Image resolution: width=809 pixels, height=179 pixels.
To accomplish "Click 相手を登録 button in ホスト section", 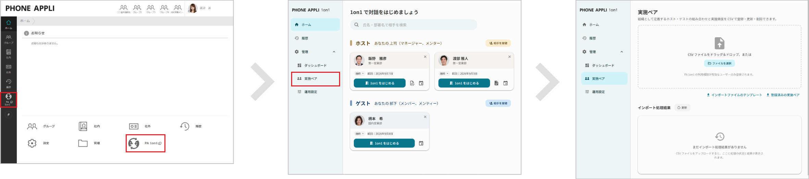I will (498, 43).
